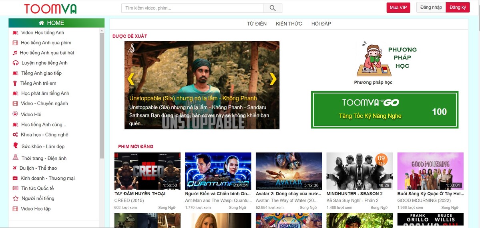The height and width of the screenshot is (228, 480).
Task: Select Video Hài menu text
Action: click(31, 115)
